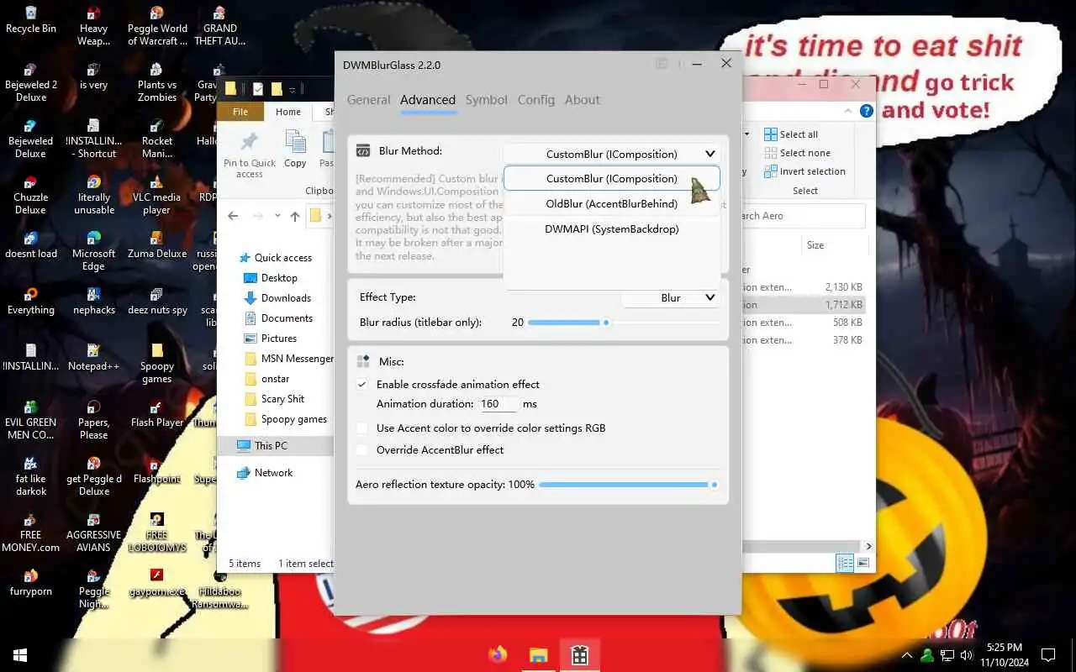Screen dimensions: 1076x672
Task: Open Notepad++ desktop shortcut
Action: 94,358
